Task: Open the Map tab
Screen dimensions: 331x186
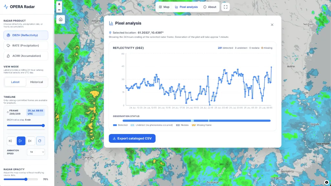Action: [164, 7]
